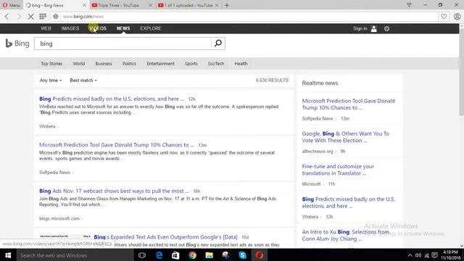Switch to the WEB tab
This screenshot has height=261, width=464.
point(46,28)
